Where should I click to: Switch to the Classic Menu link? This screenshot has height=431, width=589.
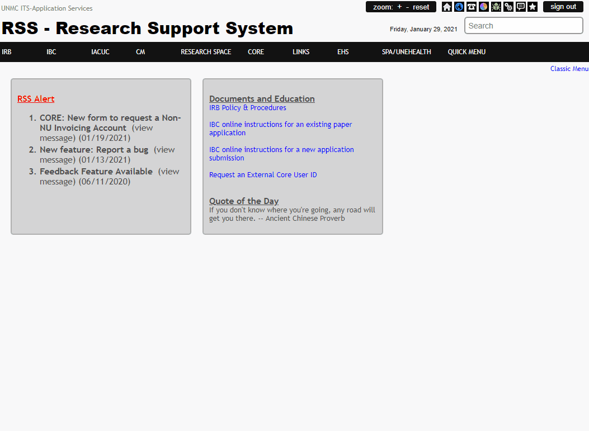coord(569,69)
